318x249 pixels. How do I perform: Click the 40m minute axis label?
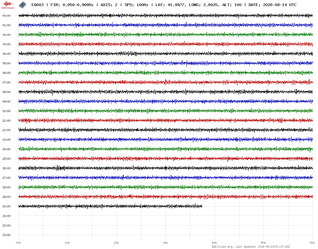[214, 243]
